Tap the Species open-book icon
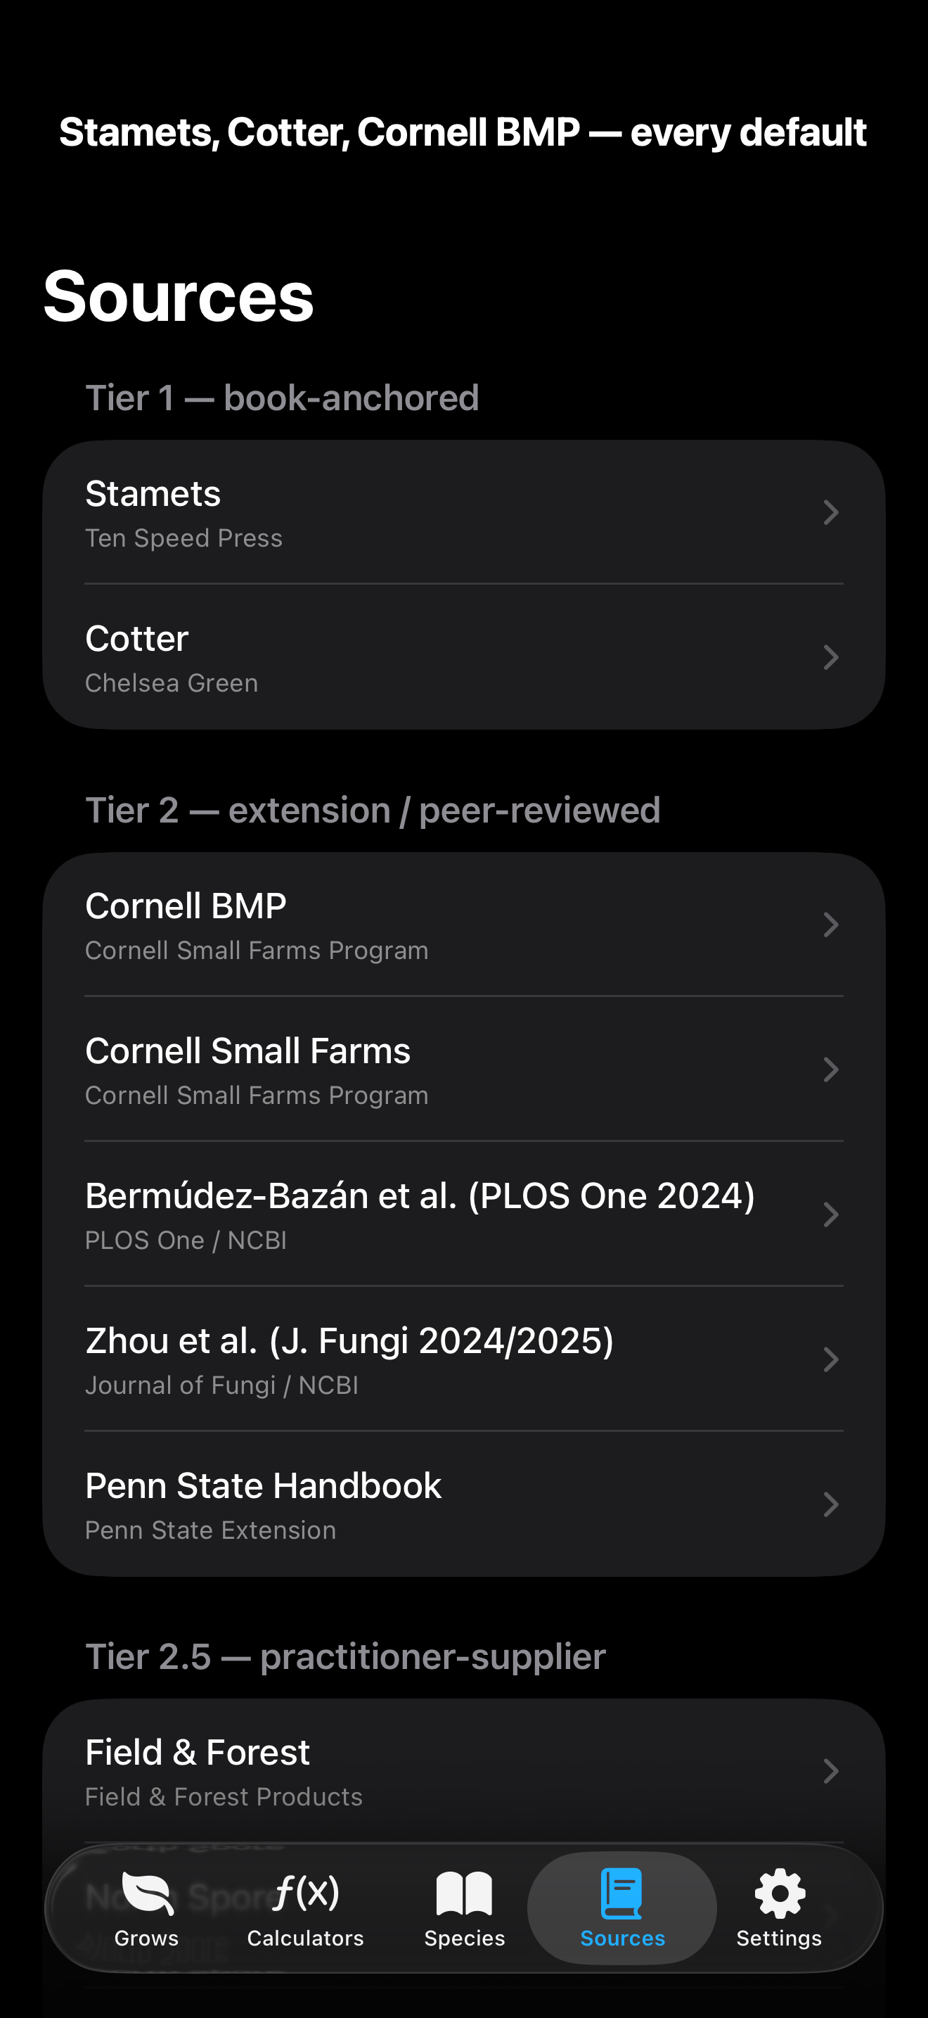Viewport: 928px width, 2018px height. pyautogui.click(x=464, y=1893)
